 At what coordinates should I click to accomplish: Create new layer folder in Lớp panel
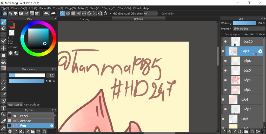pyautogui.click(x=246, y=131)
